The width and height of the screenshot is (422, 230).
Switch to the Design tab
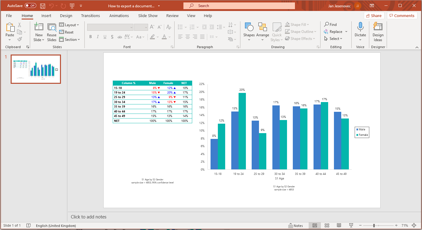pyautogui.click(x=66, y=16)
